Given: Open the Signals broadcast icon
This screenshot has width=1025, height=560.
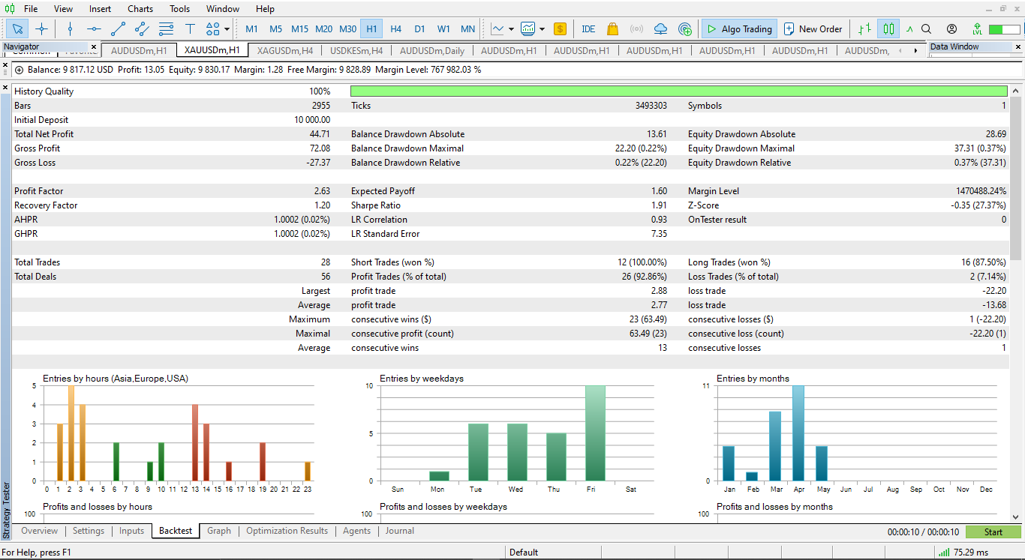Looking at the screenshot, I should tap(636, 28).
